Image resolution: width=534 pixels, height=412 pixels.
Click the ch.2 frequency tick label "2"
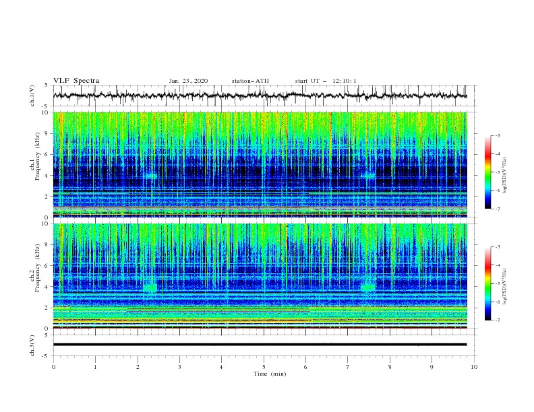(47, 308)
